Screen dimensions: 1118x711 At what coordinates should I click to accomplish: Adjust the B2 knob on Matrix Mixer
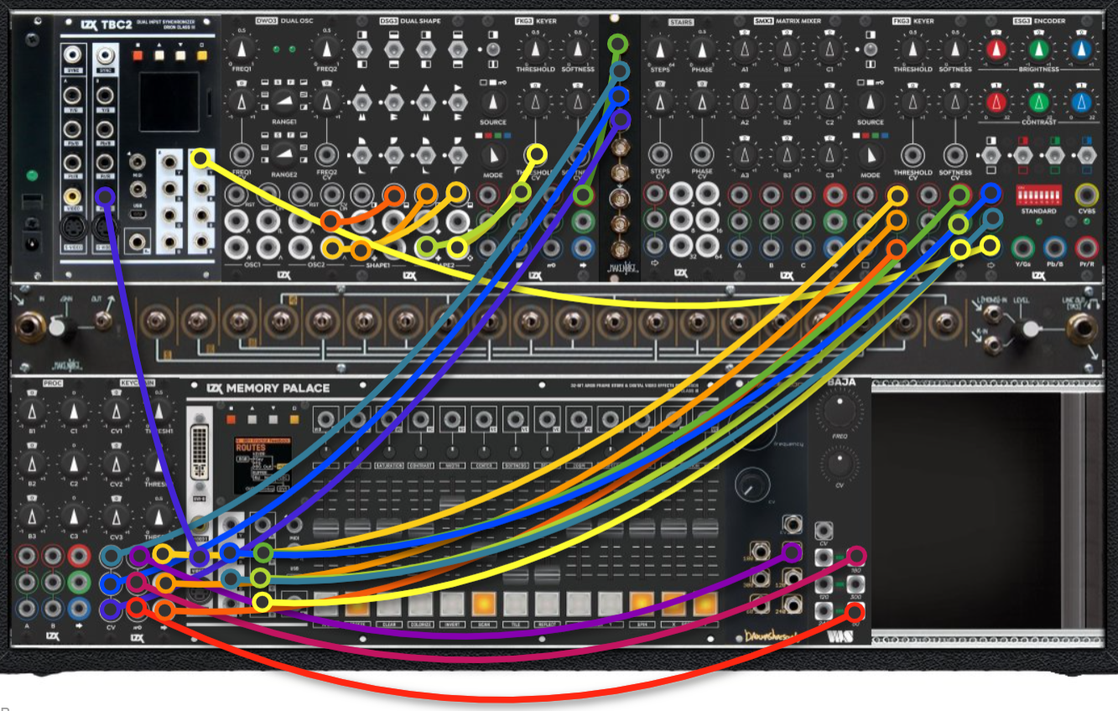787,102
